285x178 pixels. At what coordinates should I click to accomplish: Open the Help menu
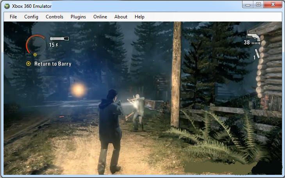139,17
